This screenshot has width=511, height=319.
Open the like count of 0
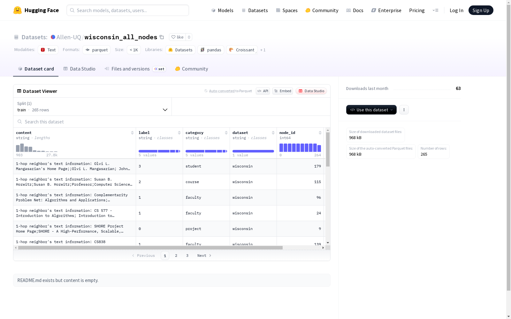(x=189, y=37)
